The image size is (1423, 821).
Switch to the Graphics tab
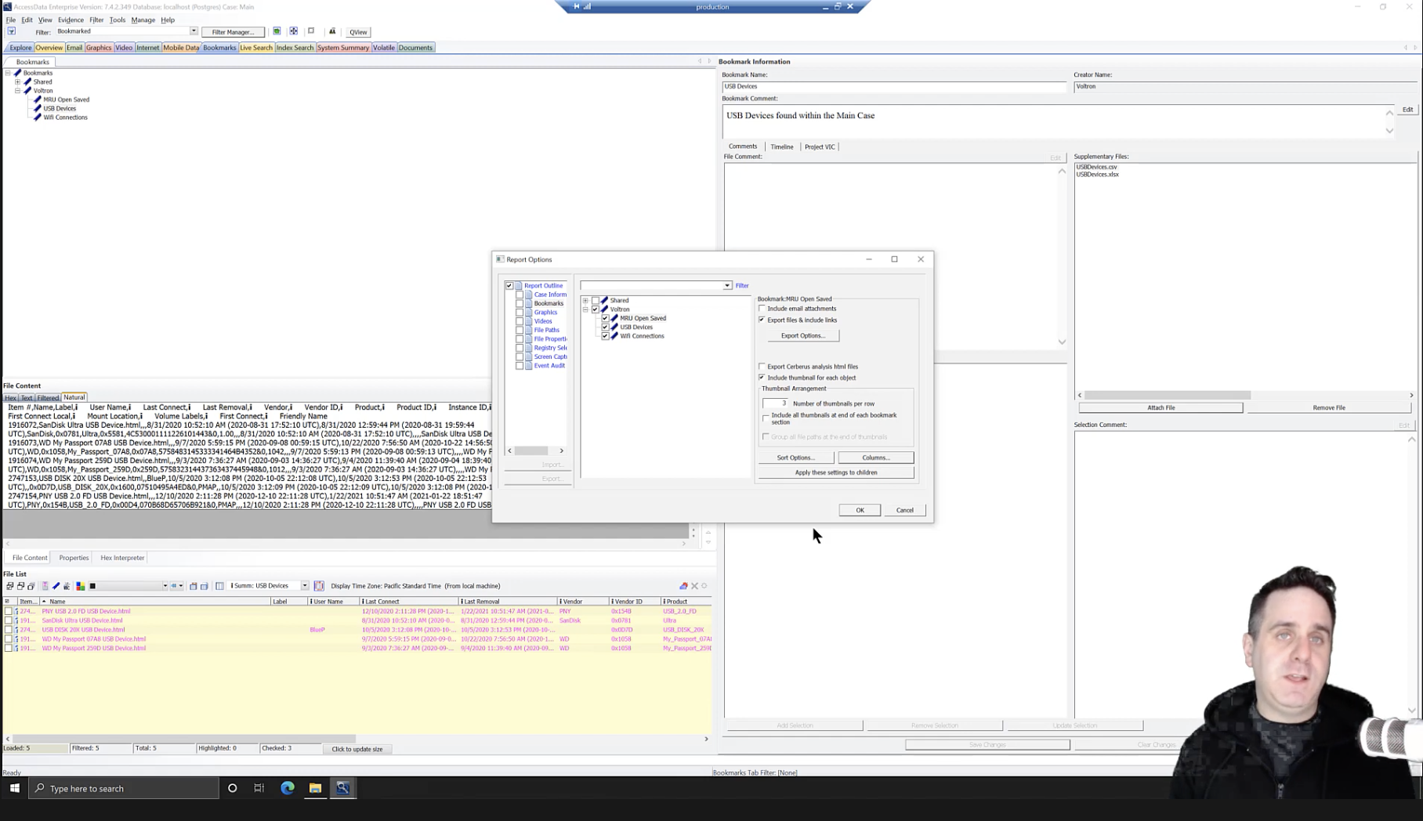click(98, 47)
